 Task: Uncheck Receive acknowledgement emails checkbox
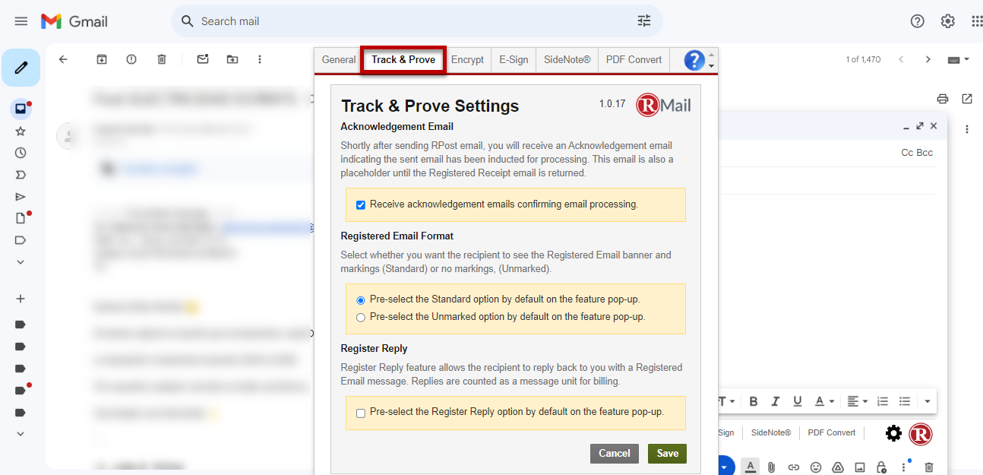(x=361, y=204)
